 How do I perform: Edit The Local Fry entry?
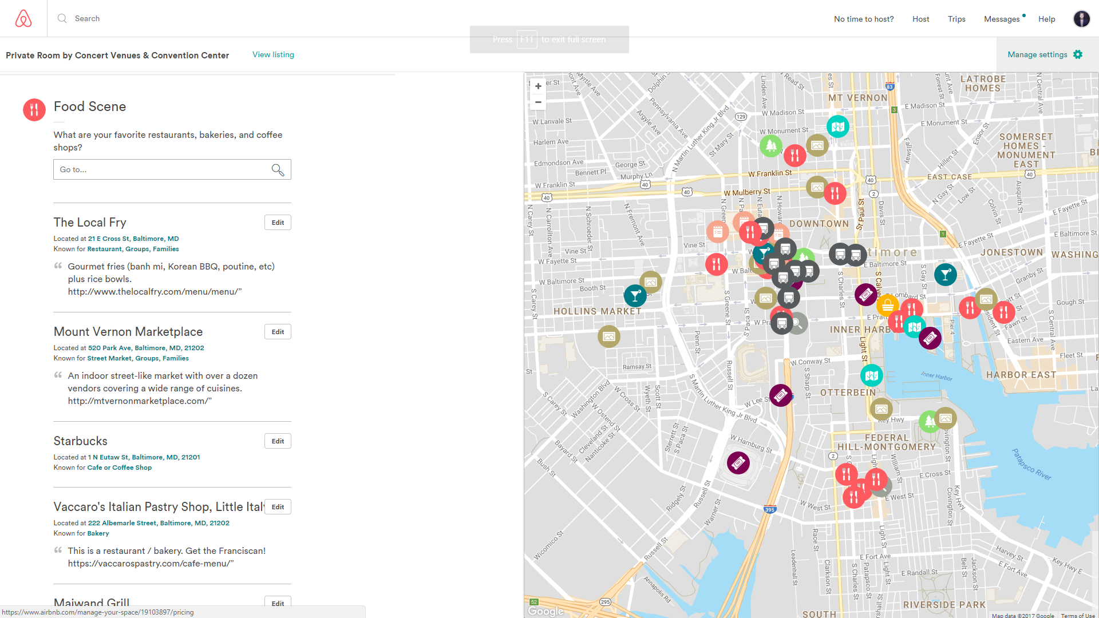[x=278, y=223]
